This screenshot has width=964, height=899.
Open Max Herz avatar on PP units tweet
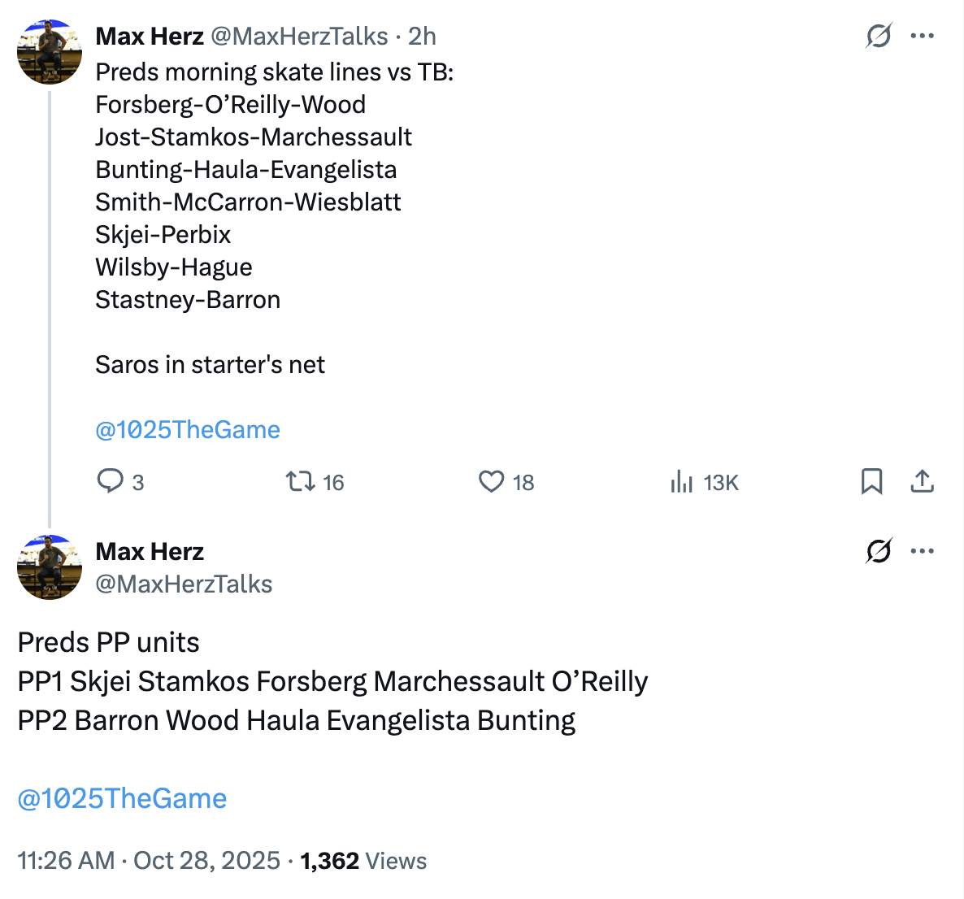click(50, 567)
